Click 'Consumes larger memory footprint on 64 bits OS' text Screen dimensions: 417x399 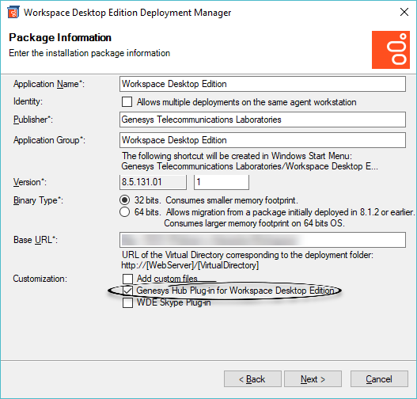254,223
